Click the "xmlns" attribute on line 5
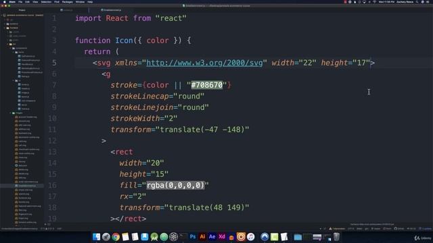This screenshot has width=433, height=243. 127,63
